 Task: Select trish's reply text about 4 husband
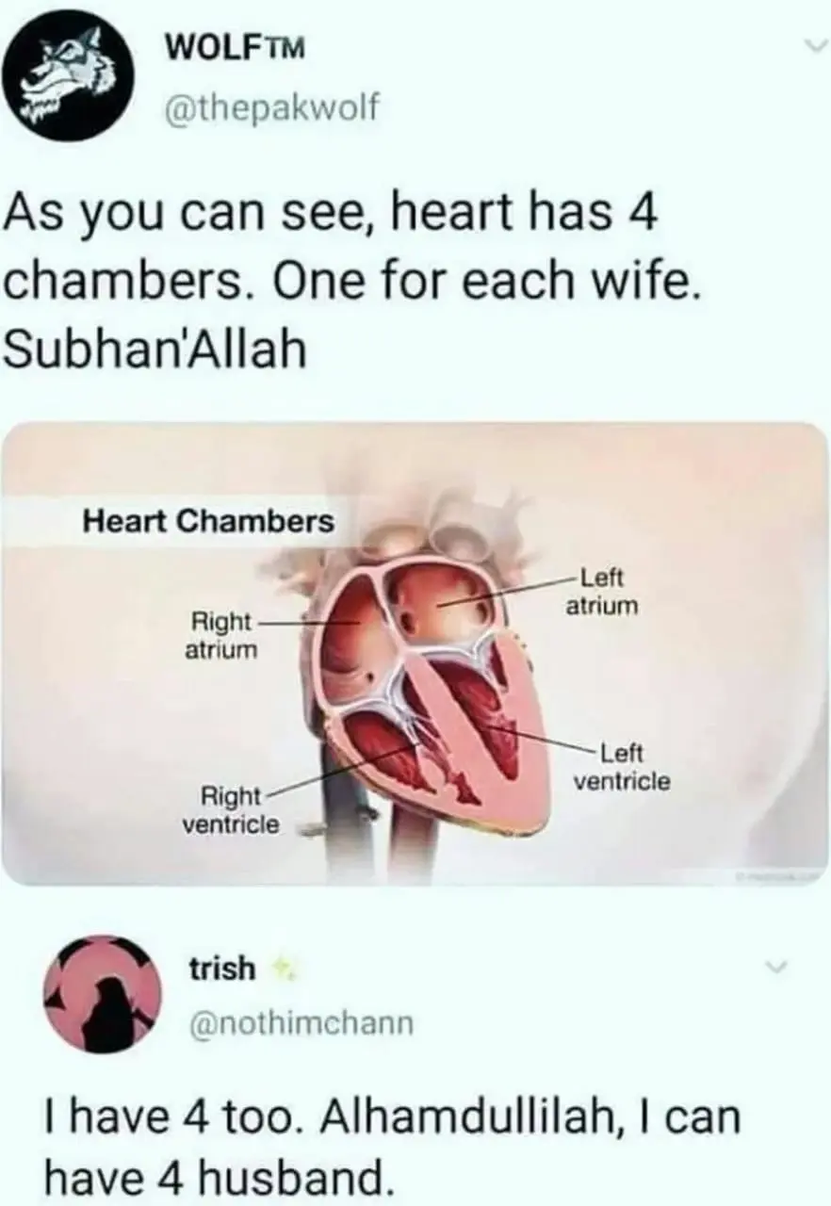click(x=371, y=1147)
